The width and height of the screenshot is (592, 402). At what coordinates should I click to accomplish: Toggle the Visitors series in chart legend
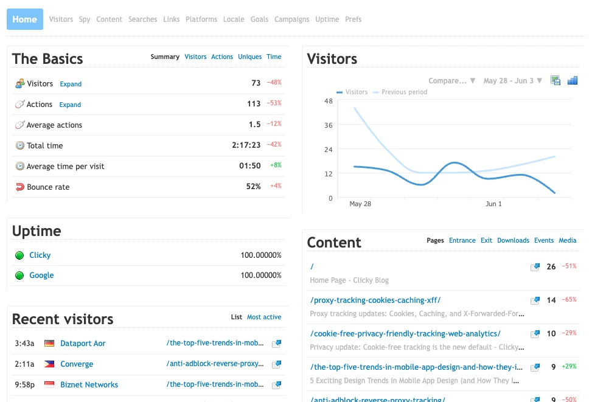tap(352, 92)
